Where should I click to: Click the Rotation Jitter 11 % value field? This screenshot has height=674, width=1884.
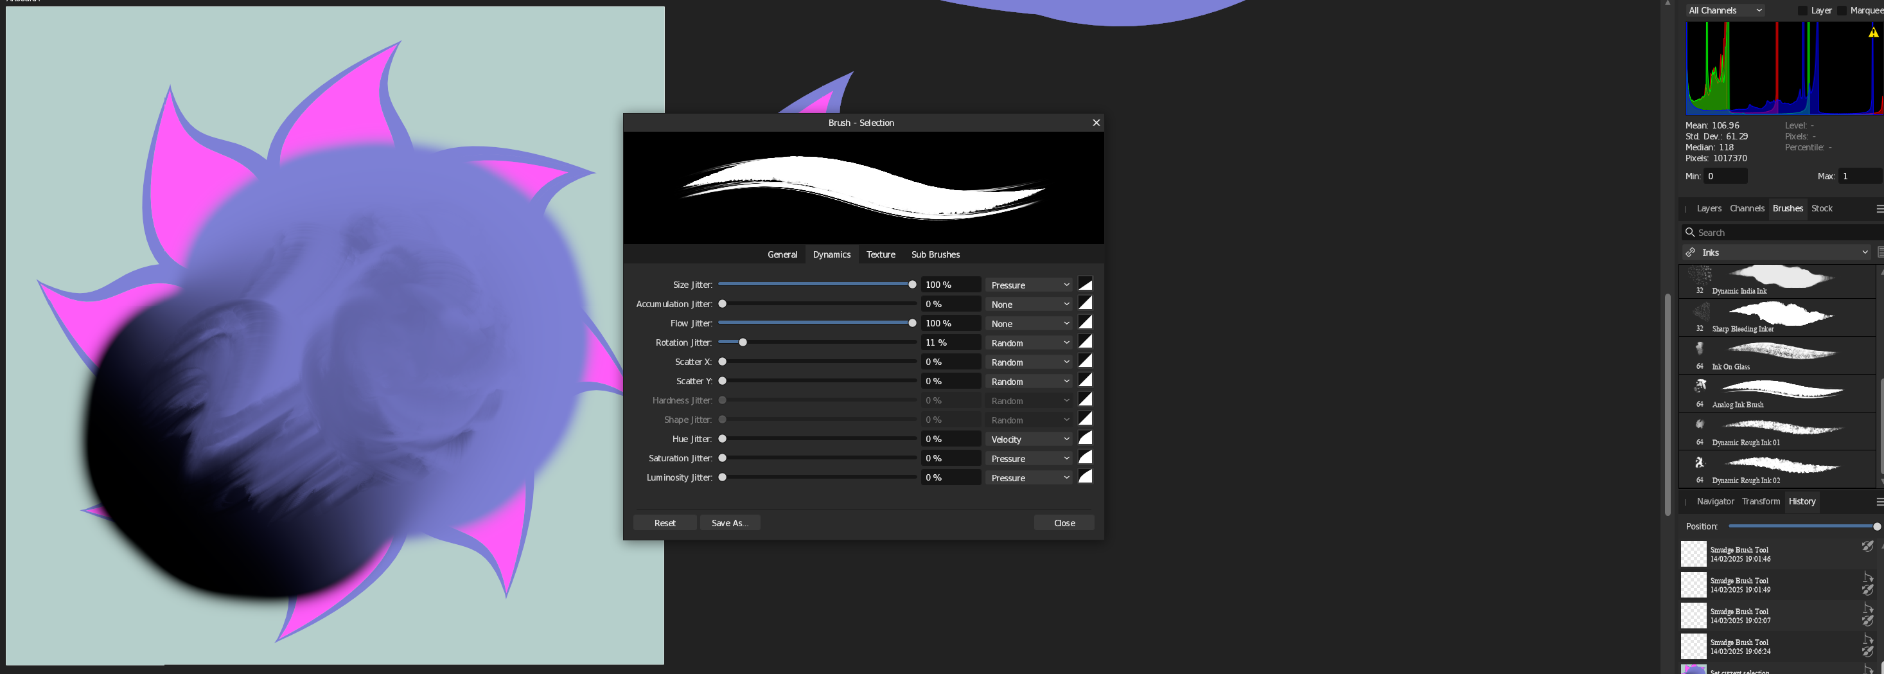click(950, 342)
